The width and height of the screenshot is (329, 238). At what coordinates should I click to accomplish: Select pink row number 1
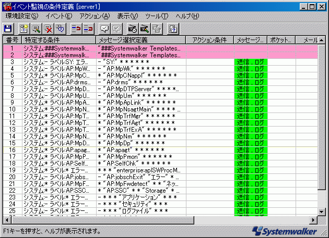click(160, 48)
